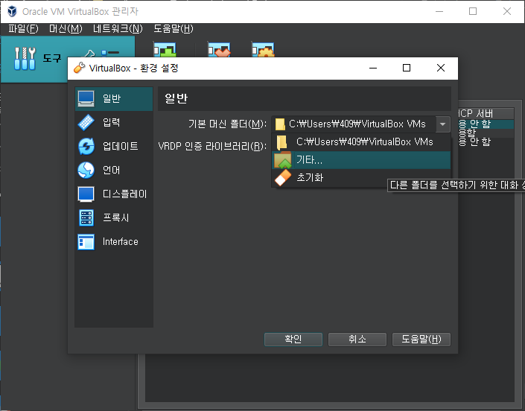Click the toolbar icon with orange gear
Image resolution: width=525 pixels, height=411 pixels.
263,50
